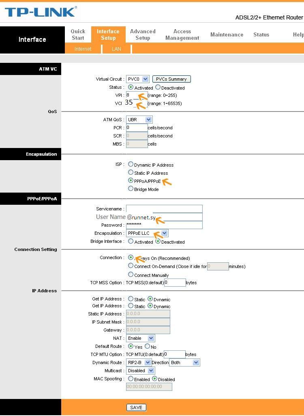Click the VCI input field
Screen dimensions: 304x416
point(137,103)
